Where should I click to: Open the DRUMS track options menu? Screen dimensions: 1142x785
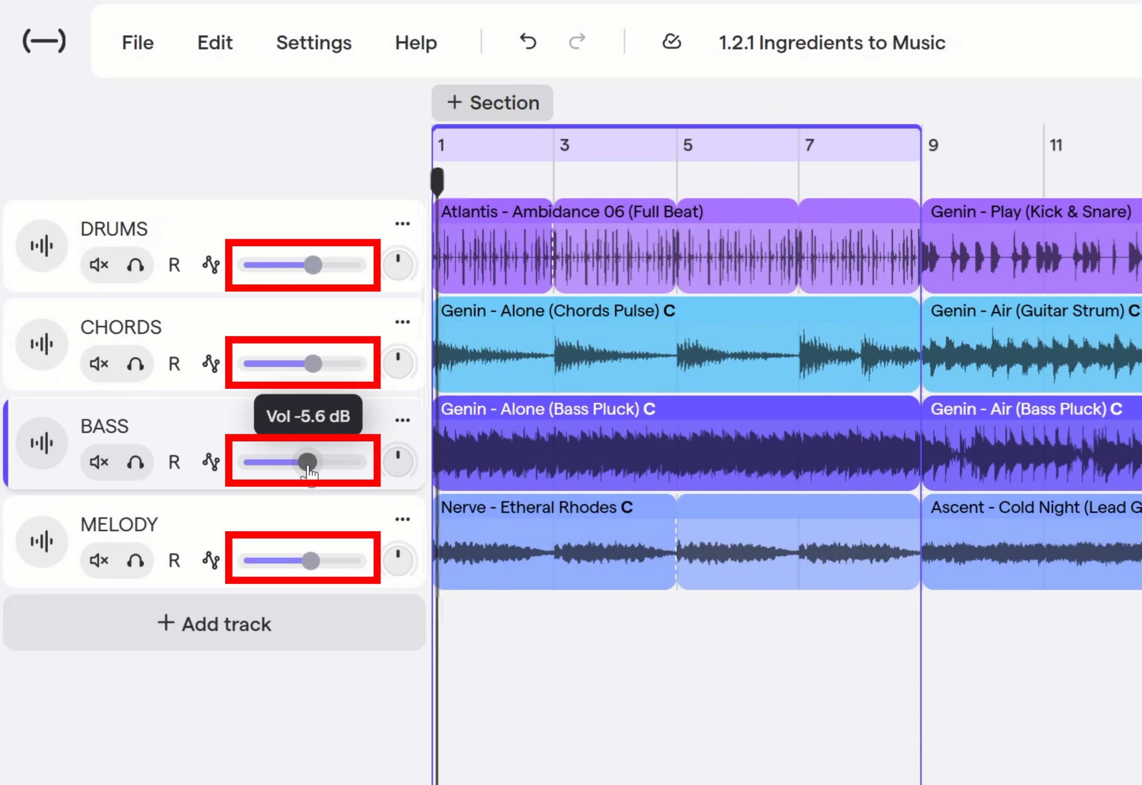tap(402, 224)
